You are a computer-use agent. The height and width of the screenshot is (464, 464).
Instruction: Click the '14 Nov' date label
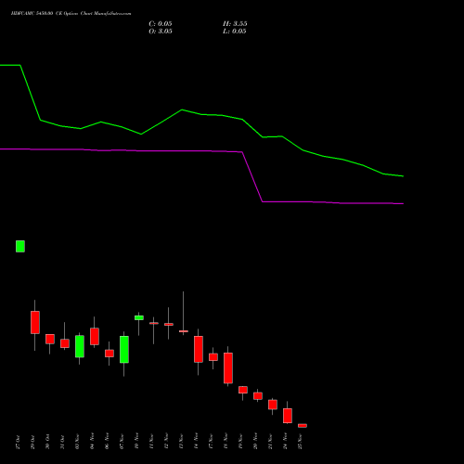196,442
